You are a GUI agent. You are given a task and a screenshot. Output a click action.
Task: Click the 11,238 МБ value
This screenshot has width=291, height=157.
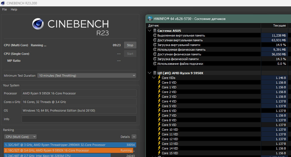coord(279,35)
